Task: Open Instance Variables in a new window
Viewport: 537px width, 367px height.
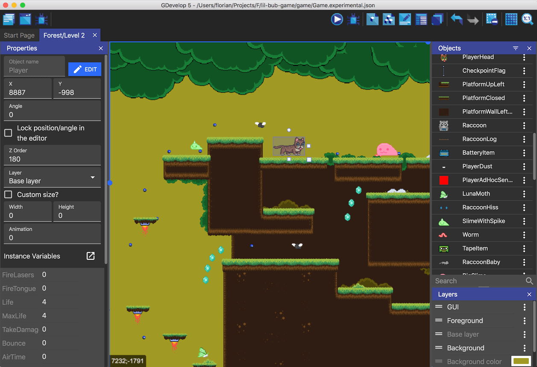Action: [91, 255]
